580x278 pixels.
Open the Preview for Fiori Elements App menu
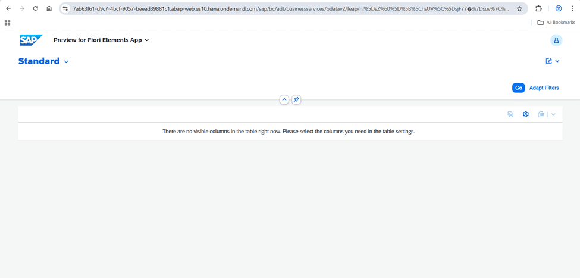(101, 40)
